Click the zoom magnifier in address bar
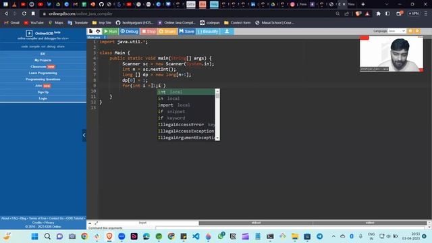This screenshot has height=243, width=432. coord(337,13)
